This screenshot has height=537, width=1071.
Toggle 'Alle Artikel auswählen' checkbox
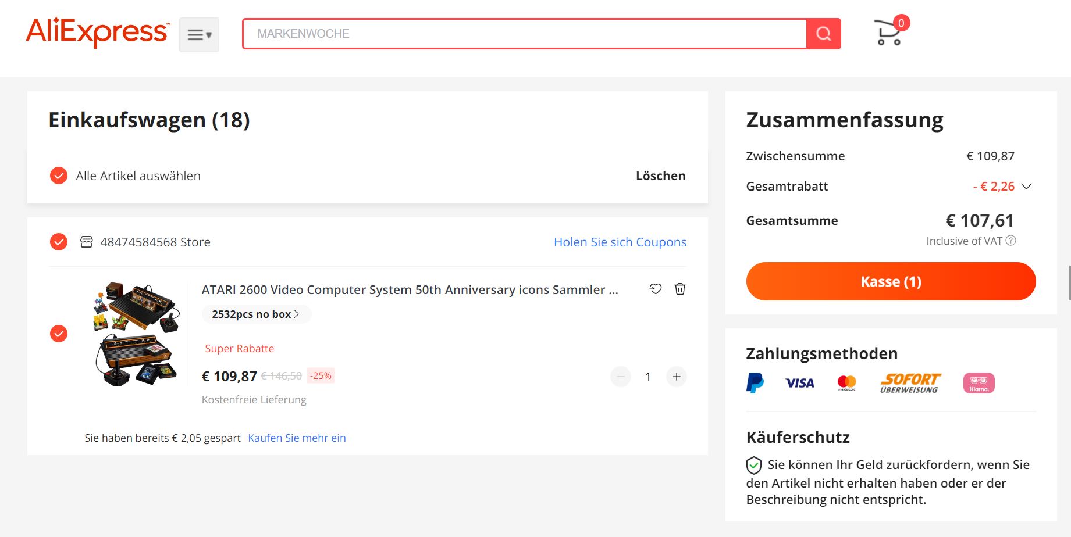click(59, 176)
